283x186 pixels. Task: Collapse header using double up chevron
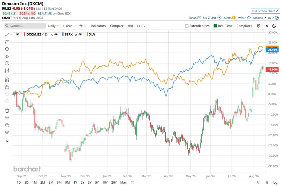click(267, 26)
